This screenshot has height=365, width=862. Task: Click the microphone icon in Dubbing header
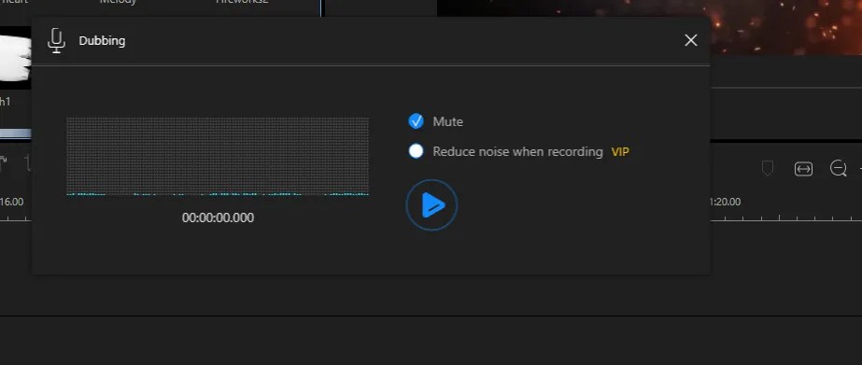click(56, 41)
